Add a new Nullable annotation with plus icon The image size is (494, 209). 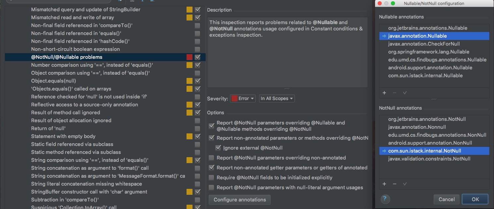click(x=384, y=93)
